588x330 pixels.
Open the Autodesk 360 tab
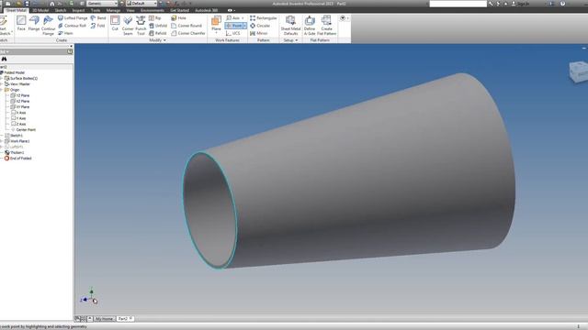tap(206, 10)
